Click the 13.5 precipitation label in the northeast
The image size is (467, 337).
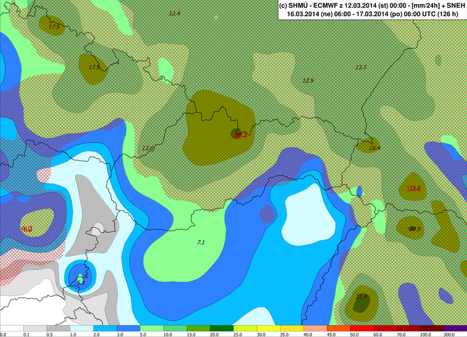361,68
